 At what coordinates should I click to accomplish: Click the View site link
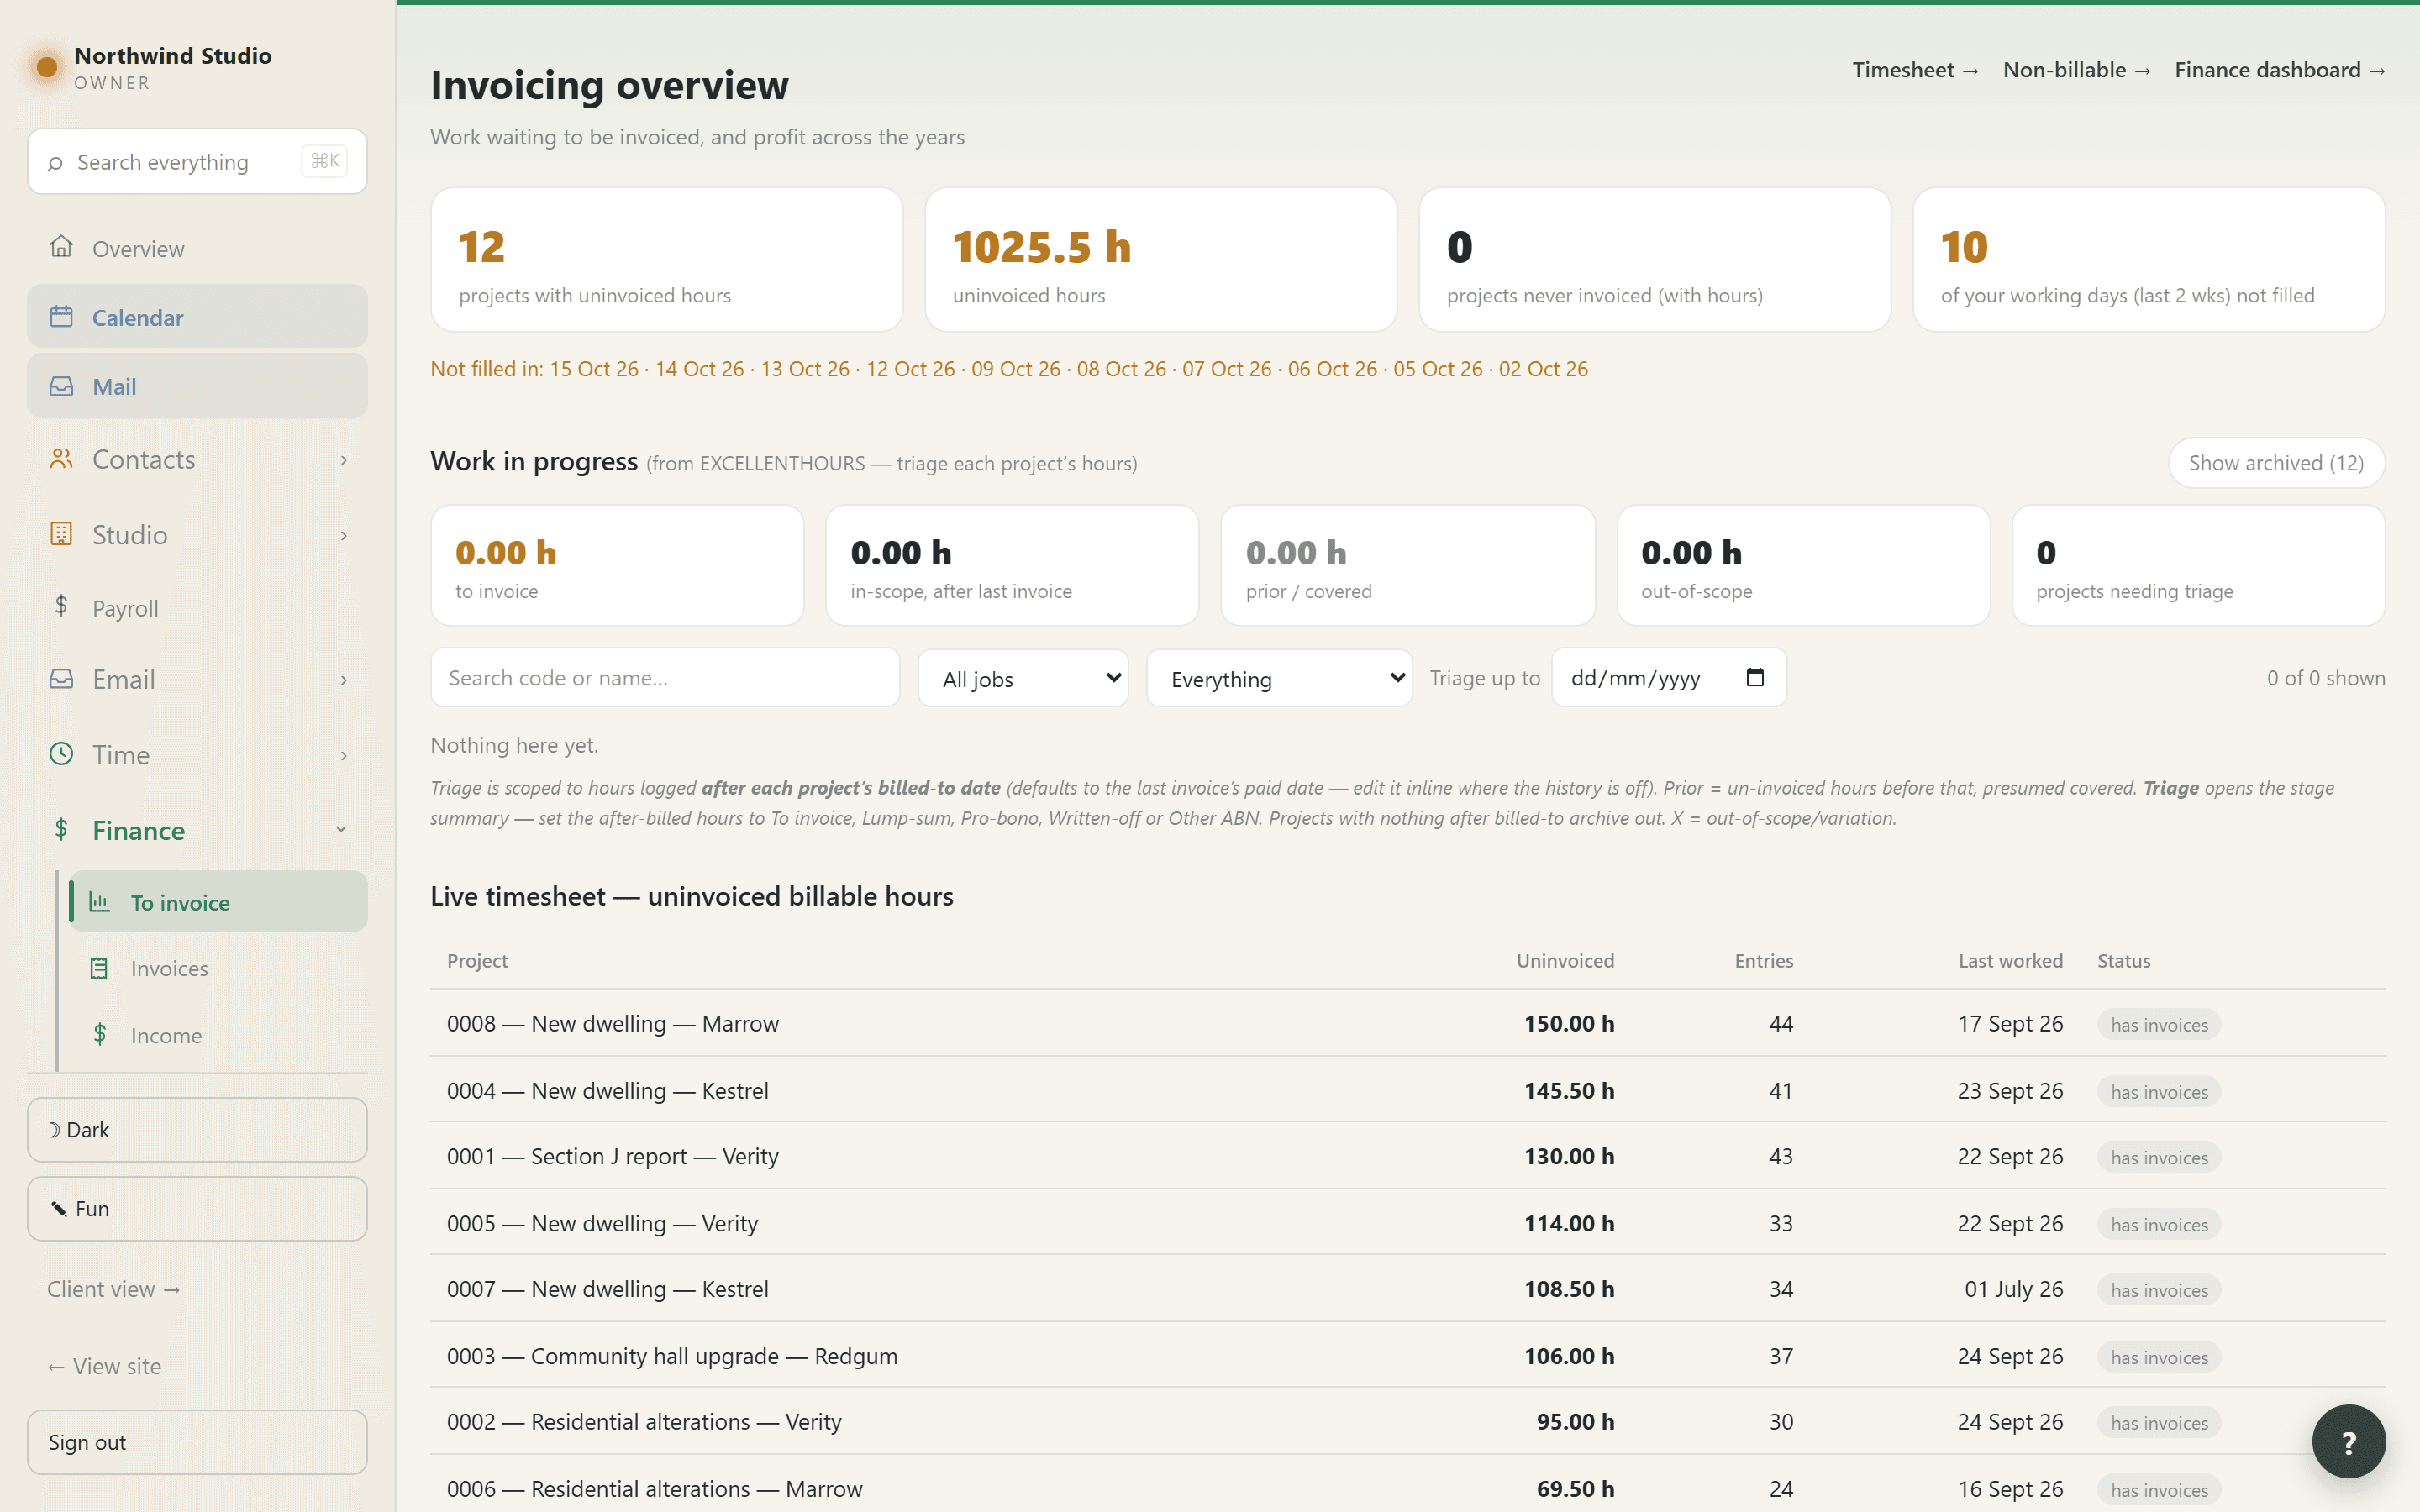click(104, 1366)
